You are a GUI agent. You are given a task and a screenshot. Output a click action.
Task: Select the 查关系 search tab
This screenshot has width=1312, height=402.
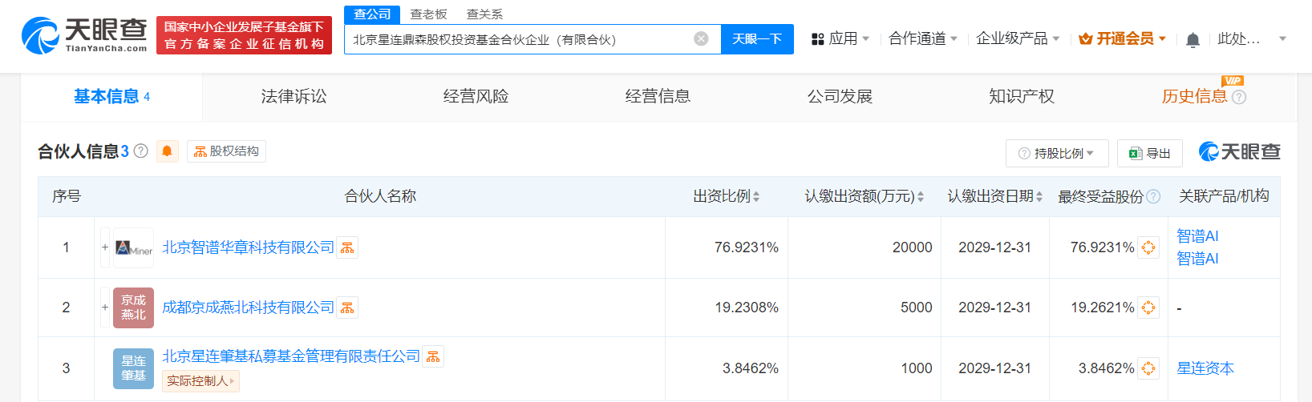pyautogui.click(x=484, y=14)
